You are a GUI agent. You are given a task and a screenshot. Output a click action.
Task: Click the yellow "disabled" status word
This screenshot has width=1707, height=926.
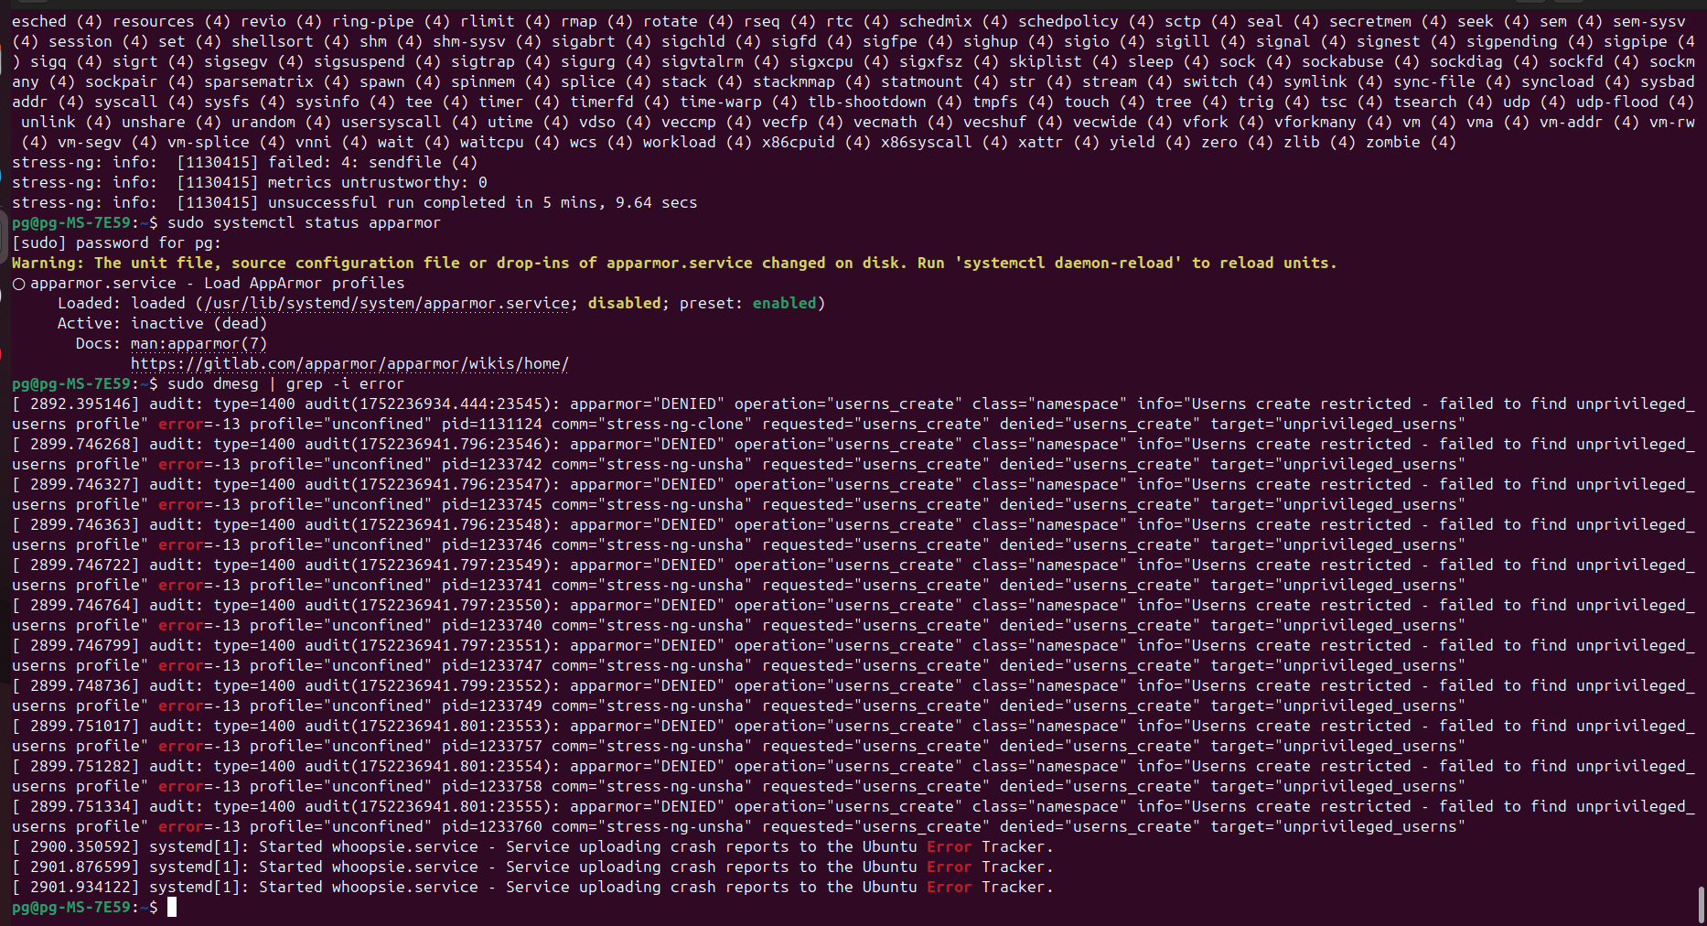[x=624, y=304]
